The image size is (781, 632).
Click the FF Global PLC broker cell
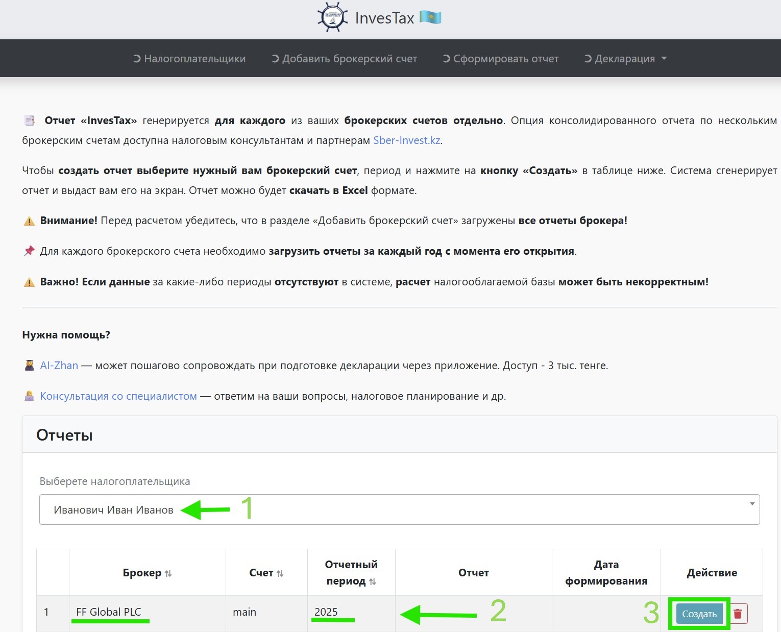pyautogui.click(x=109, y=612)
